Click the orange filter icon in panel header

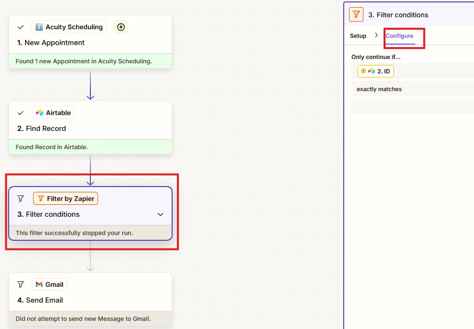point(356,14)
